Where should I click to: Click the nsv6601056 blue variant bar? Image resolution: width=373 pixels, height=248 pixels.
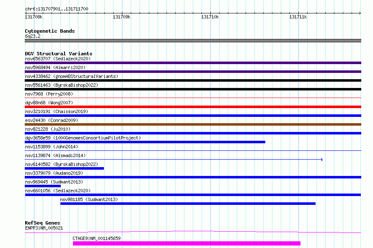pyautogui.click(x=193, y=195)
